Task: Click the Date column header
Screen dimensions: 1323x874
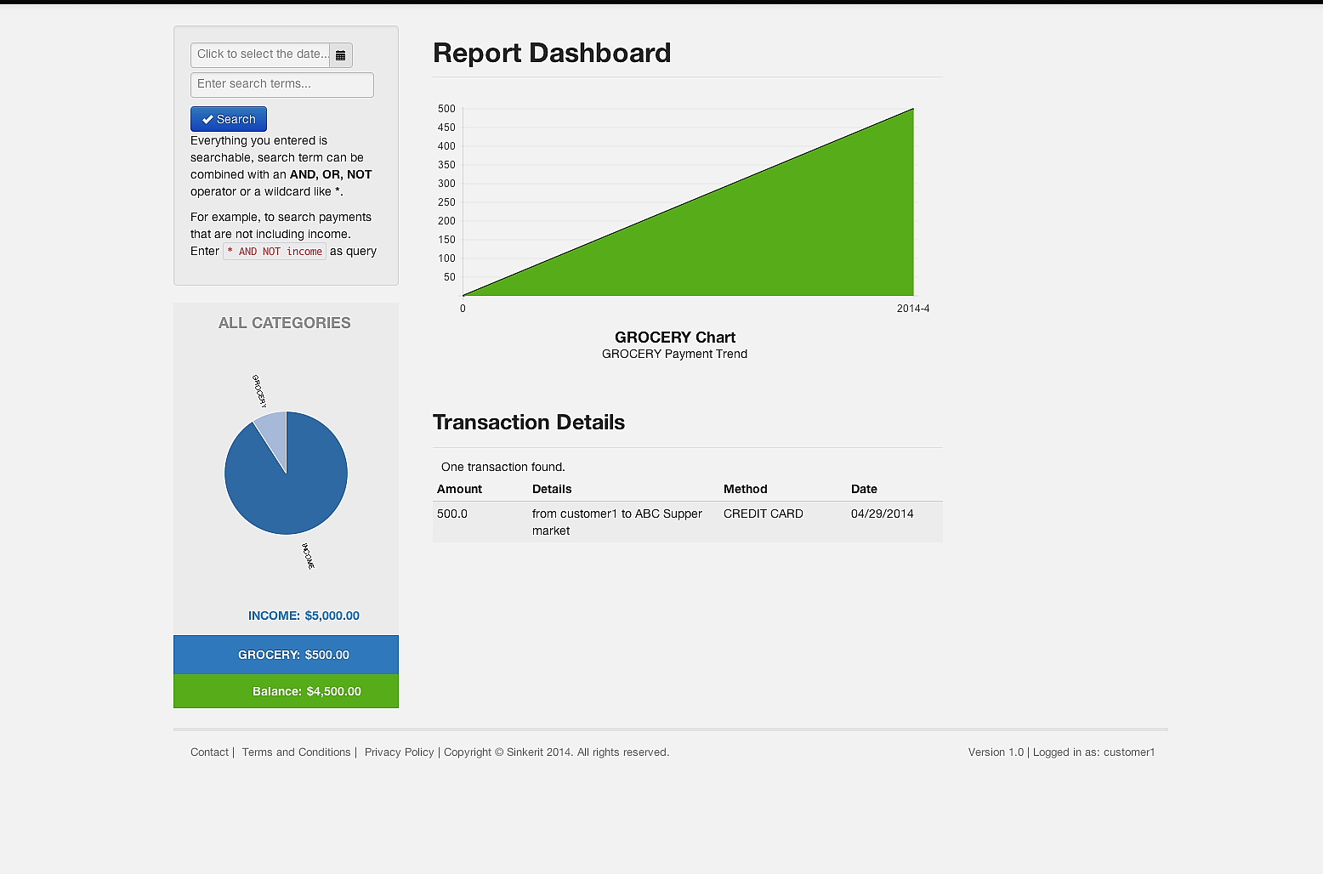Action: 864,489
